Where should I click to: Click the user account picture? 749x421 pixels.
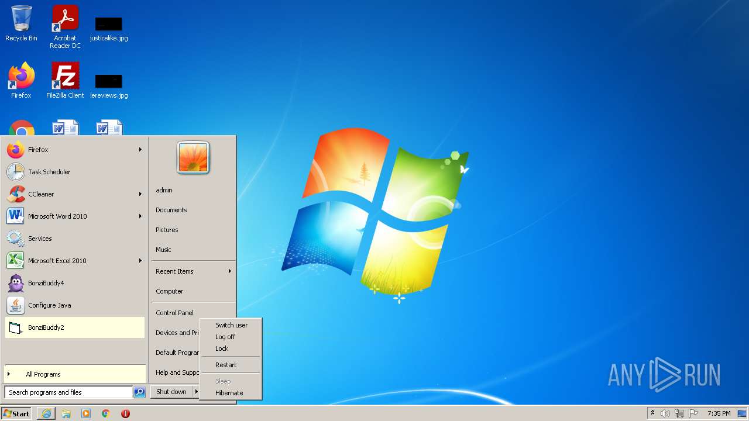[x=193, y=158]
